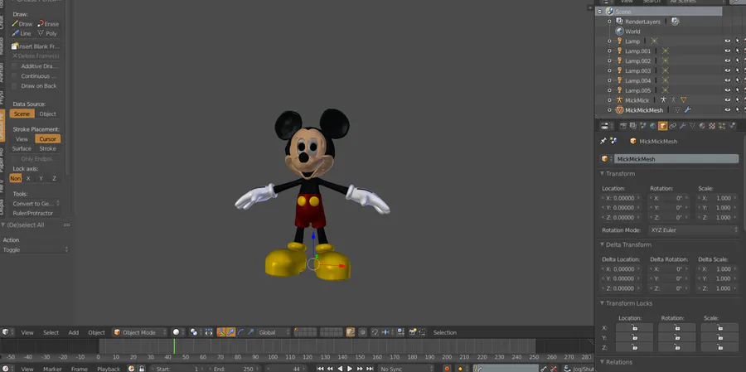Hide MickMickMesh via its eye icon
Screen dimensions: 746x372
pos(728,110)
